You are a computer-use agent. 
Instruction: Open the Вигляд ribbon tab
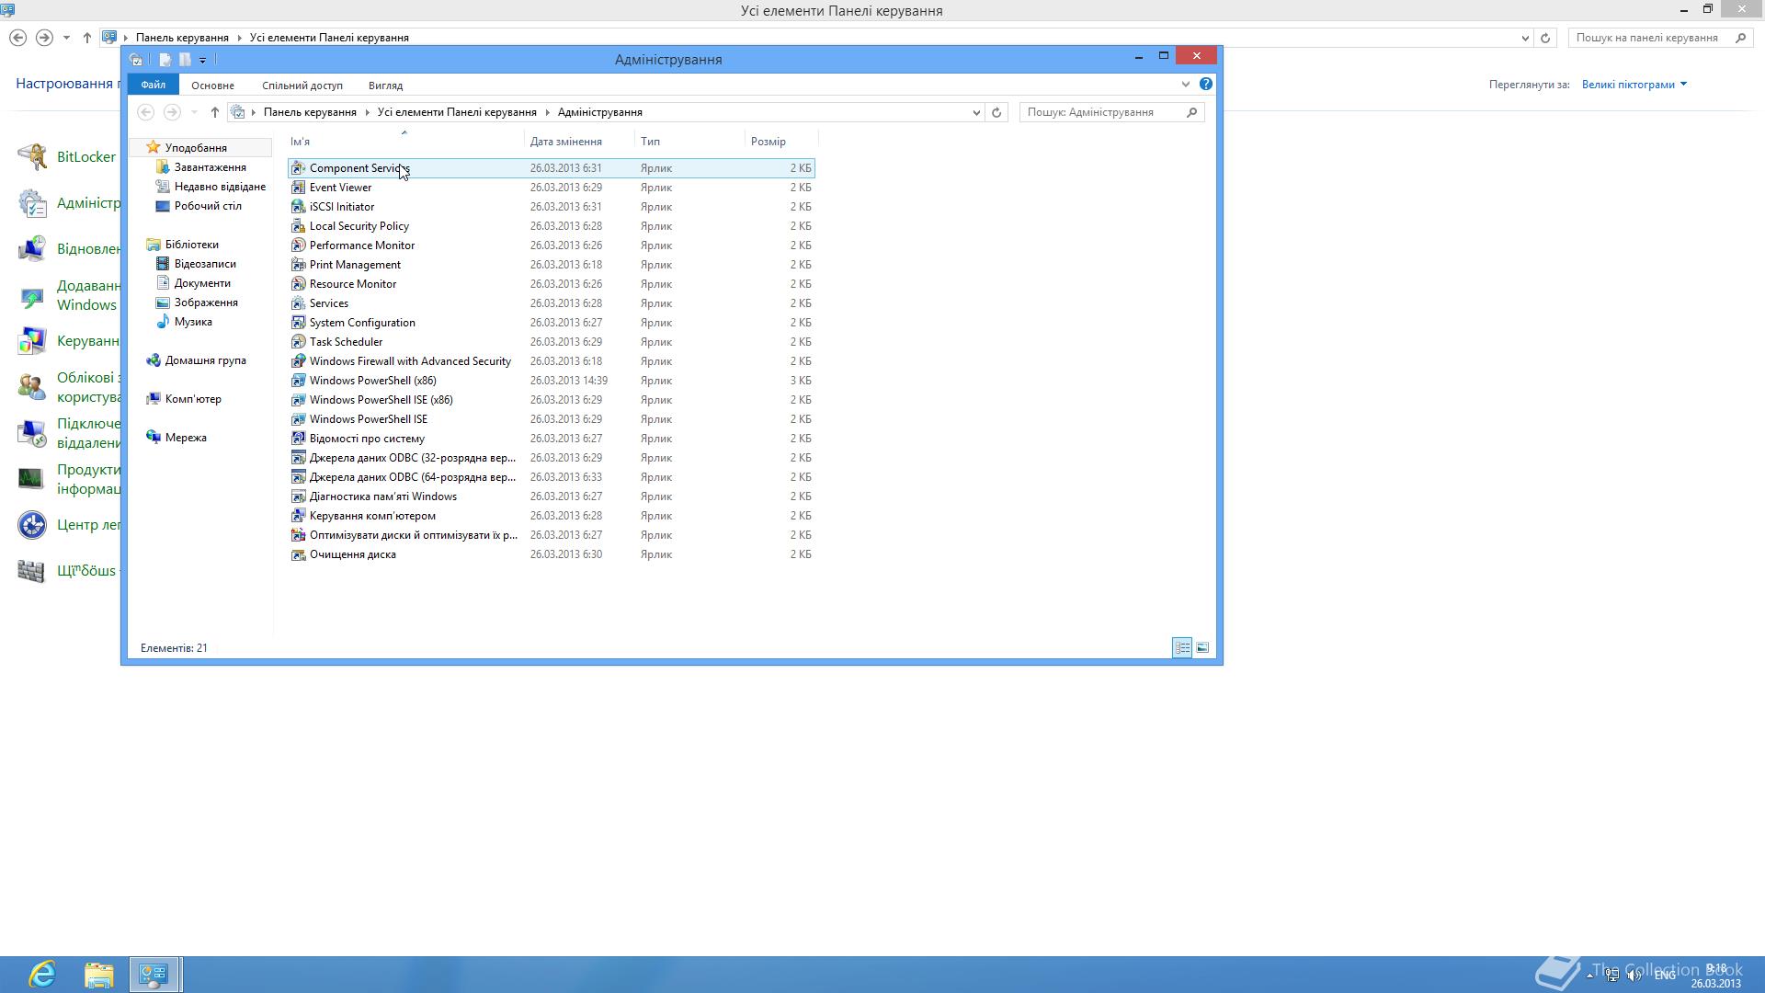[385, 86]
